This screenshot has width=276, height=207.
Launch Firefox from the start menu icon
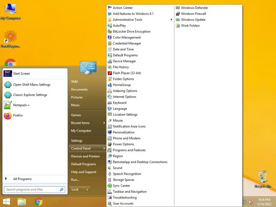point(8,115)
